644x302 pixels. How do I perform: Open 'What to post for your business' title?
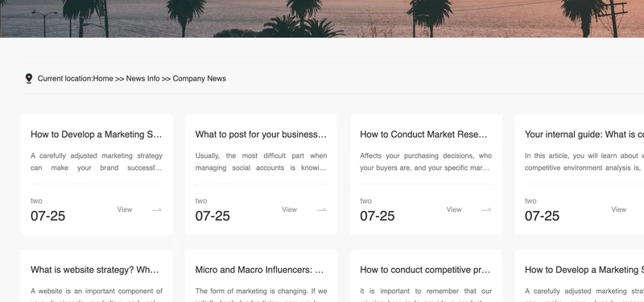click(x=261, y=134)
